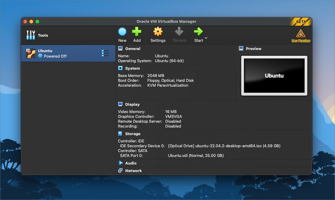Click the Preview panel monitor icon
Screen dimensions: 335x200
241,49
